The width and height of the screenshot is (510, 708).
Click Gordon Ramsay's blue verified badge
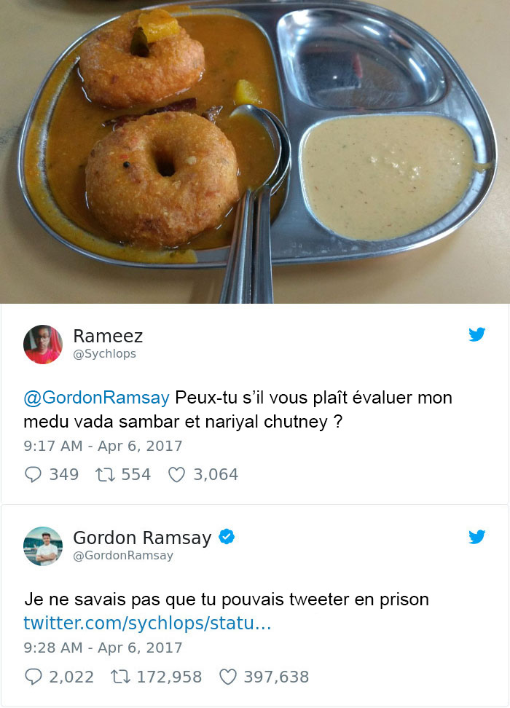point(227,536)
